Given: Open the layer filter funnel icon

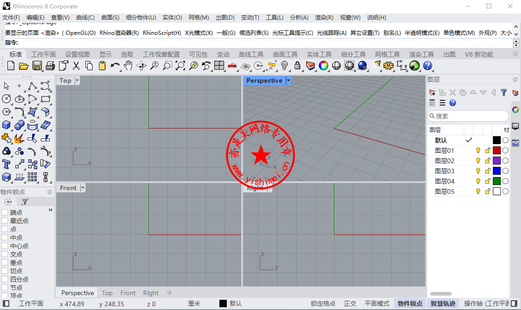Looking at the screenshot, I should [503, 92].
